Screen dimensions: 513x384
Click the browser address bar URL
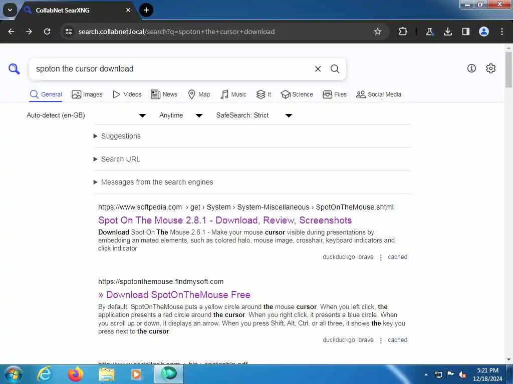[176, 31]
